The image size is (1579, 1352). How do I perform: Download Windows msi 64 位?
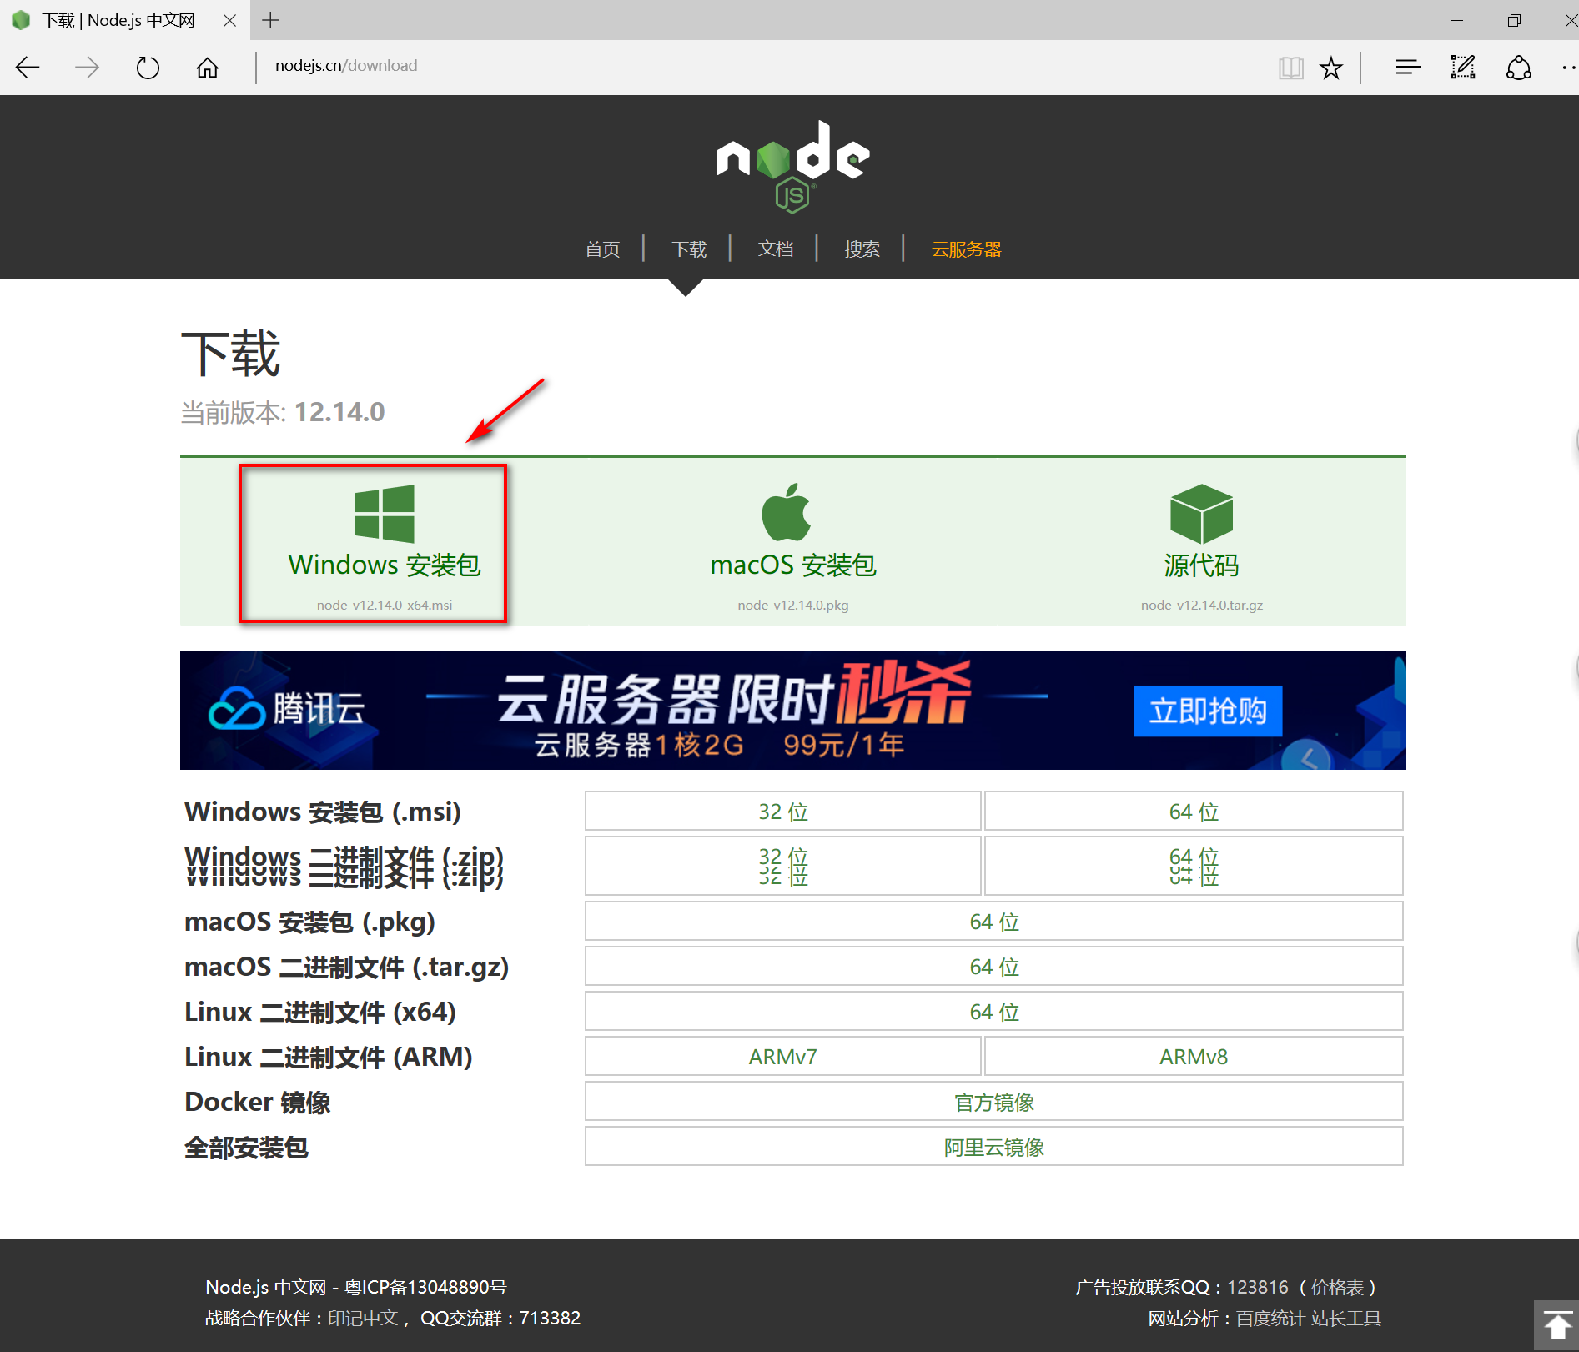[x=1194, y=812]
